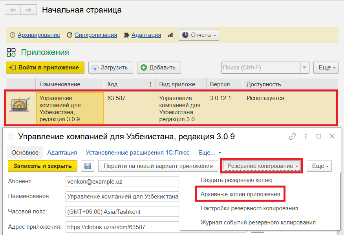Click the chain link icon in dialog header
Viewport: 344px width, 235px height.
tap(292, 137)
